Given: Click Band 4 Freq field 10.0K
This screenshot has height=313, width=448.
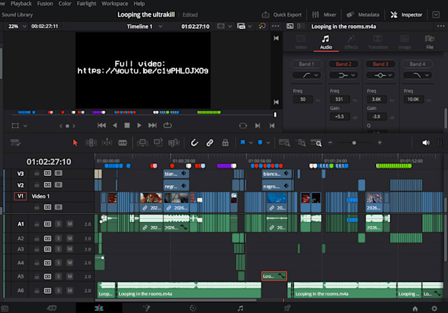Looking at the screenshot, I should point(414,100).
